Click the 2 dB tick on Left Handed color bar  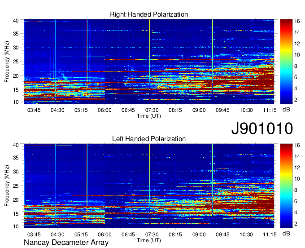[x=296, y=224]
